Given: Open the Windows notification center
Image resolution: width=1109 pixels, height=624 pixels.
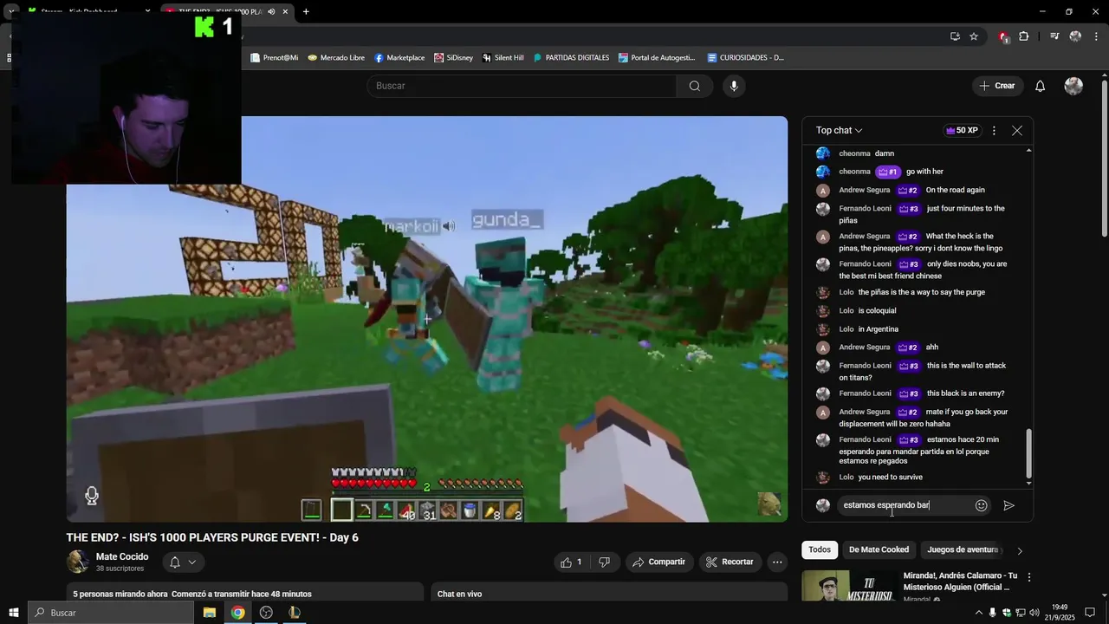Looking at the screenshot, I should [1090, 613].
